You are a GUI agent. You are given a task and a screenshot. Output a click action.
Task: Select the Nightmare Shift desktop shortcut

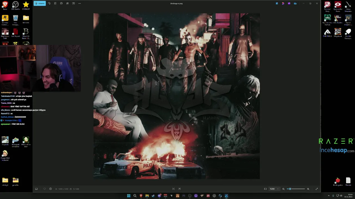[5, 33]
